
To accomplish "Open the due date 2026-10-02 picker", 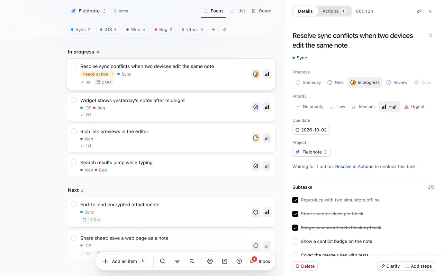I will coord(311,130).
